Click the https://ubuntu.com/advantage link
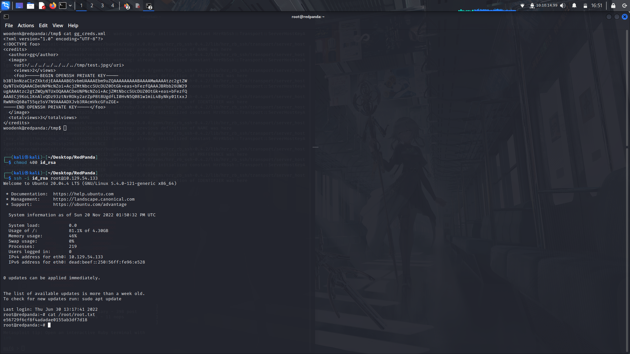This screenshot has height=354, width=630. point(90,204)
